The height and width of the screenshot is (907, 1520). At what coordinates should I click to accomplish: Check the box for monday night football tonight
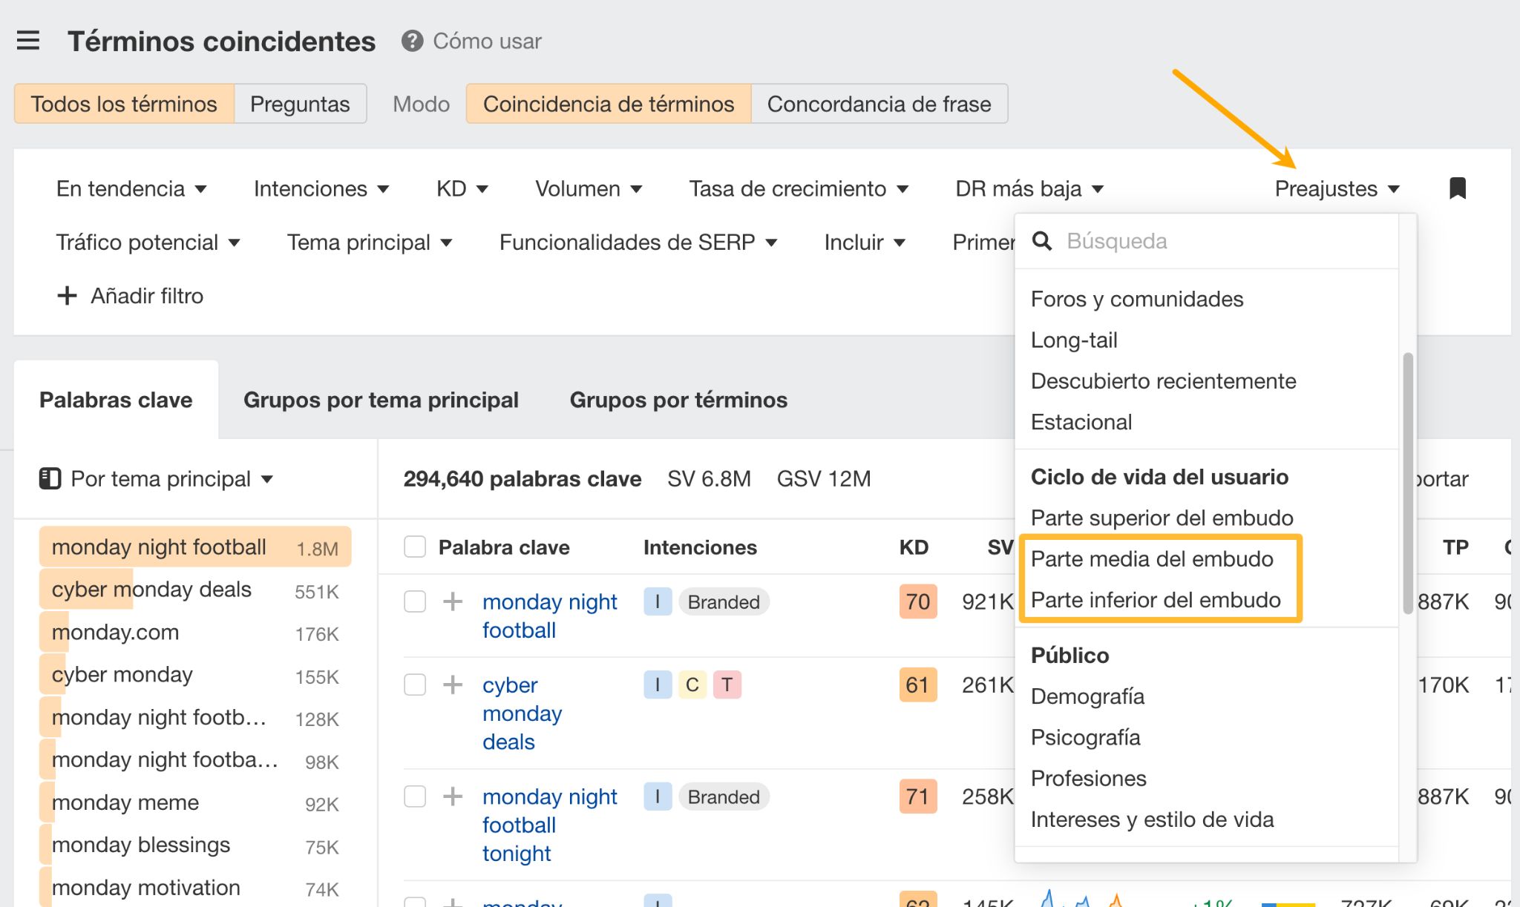(415, 796)
